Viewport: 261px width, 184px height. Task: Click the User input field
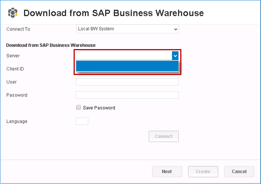[x=127, y=82]
